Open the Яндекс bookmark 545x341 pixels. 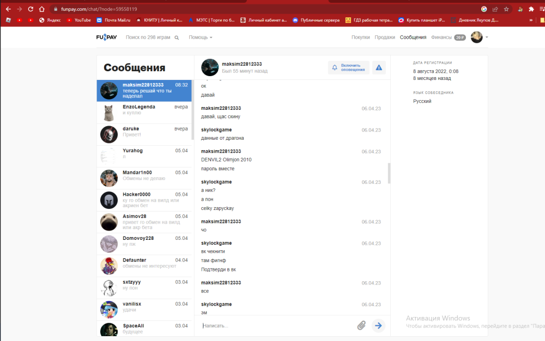[50, 20]
